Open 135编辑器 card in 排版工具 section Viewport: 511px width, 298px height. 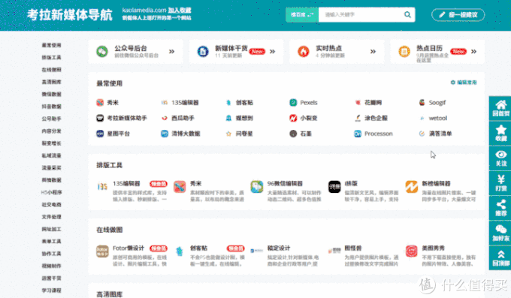click(132, 191)
